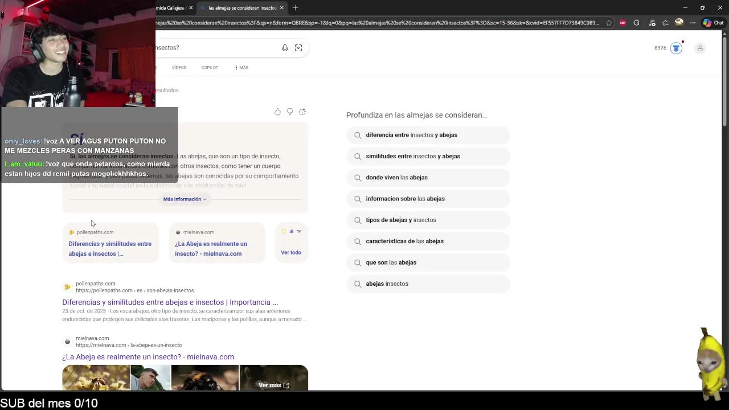Open the VÍDEOS search tab

coord(179,67)
